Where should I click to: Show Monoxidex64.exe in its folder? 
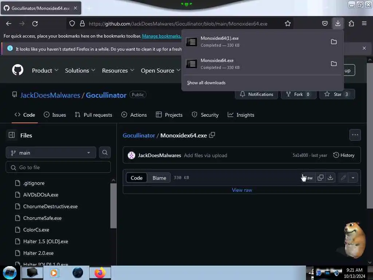334,64
